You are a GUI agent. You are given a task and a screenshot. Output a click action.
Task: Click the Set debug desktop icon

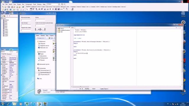pyautogui.click(x=64, y=4)
